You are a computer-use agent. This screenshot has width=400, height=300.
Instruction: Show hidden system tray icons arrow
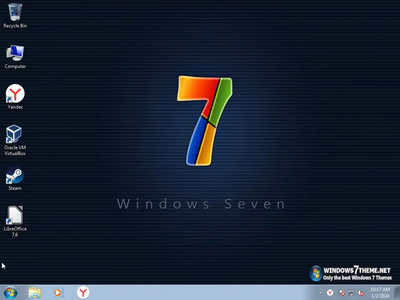(x=320, y=293)
